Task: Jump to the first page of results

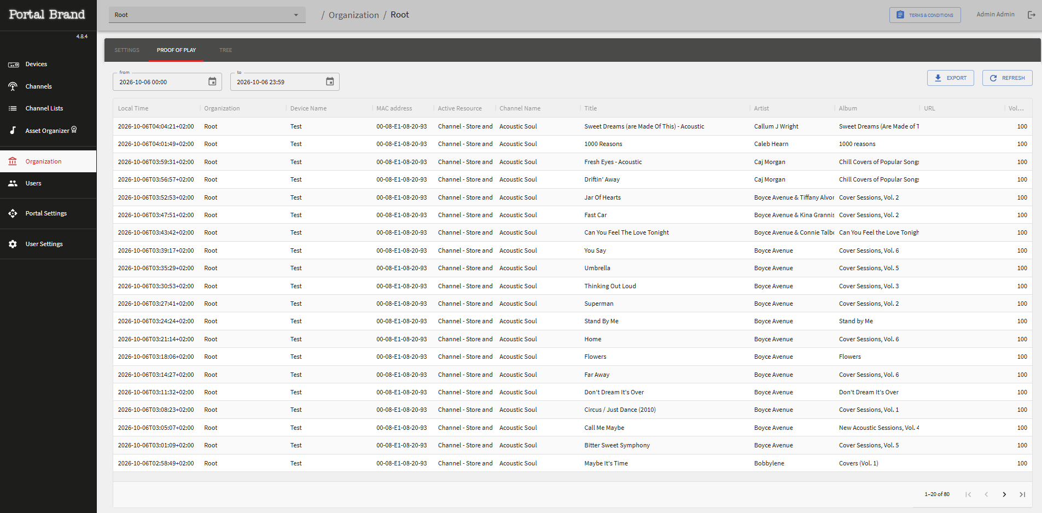Action: pos(968,494)
